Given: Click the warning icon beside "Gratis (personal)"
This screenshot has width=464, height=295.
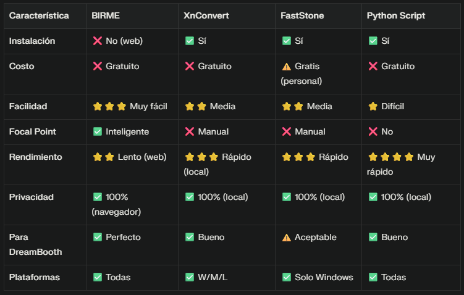Looking at the screenshot, I should (x=286, y=66).
